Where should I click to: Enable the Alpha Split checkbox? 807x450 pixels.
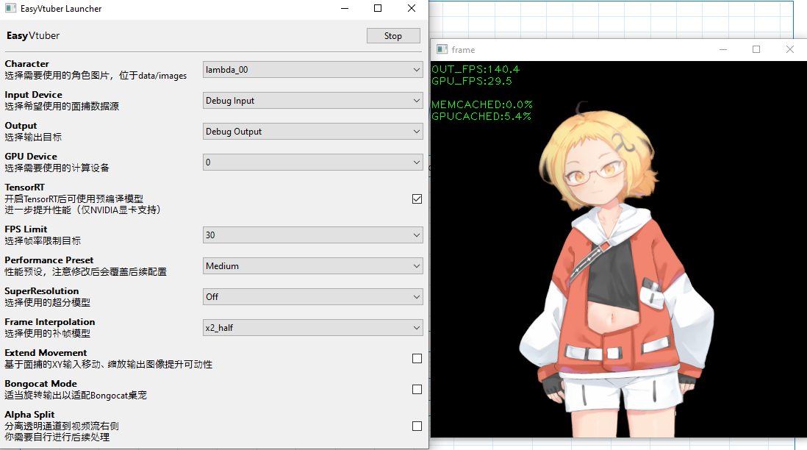coord(417,426)
